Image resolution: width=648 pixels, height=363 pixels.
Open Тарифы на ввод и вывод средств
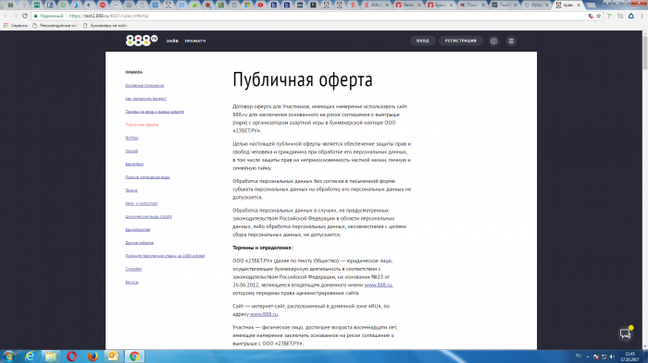[155, 112]
